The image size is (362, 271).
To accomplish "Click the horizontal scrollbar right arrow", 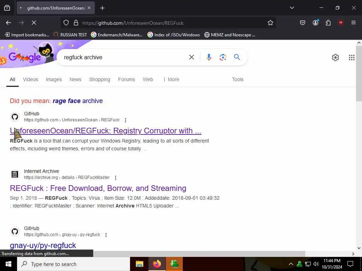I will pyautogui.click(x=353, y=254).
